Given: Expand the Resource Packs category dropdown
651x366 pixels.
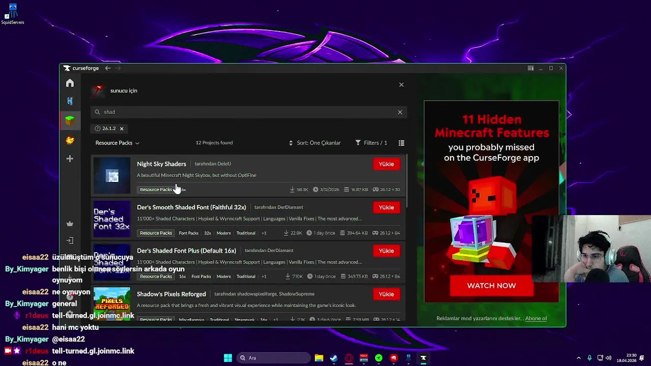Looking at the screenshot, I should tap(117, 143).
